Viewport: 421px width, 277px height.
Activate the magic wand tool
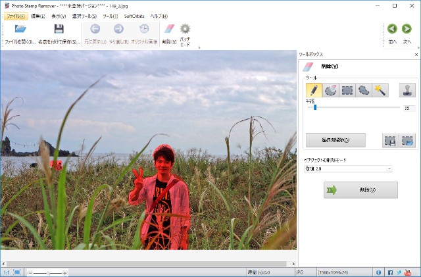coord(380,90)
